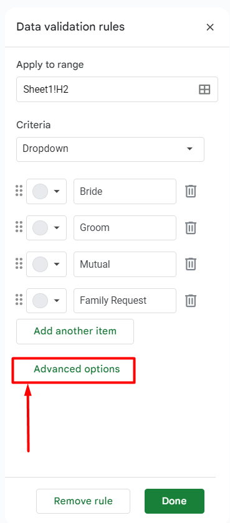Click the drag handle beside Groom
The height and width of the screenshot is (523, 230).
19,227
